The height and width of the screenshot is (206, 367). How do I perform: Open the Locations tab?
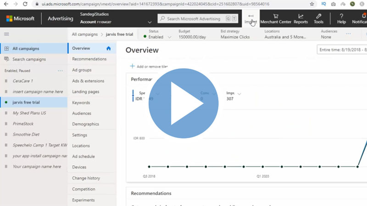click(x=81, y=145)
